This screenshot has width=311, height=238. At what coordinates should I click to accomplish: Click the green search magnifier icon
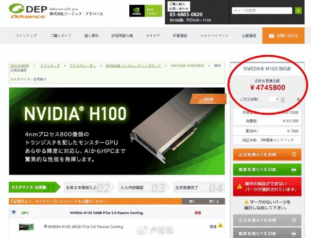[x=298, y=11]
